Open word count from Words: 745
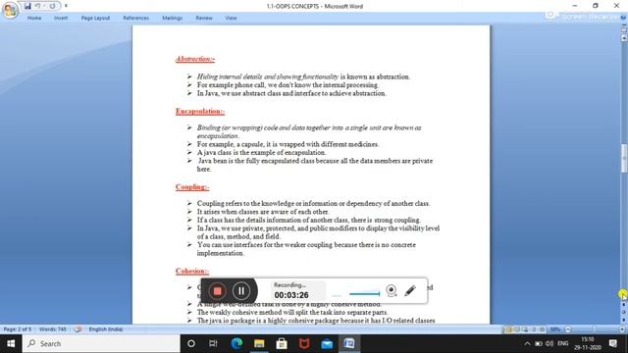 [53, 329]
